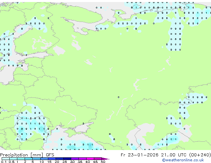Screen dimensions: 211x163
Task: Click the 'GFS' model label
Action: 50,155
